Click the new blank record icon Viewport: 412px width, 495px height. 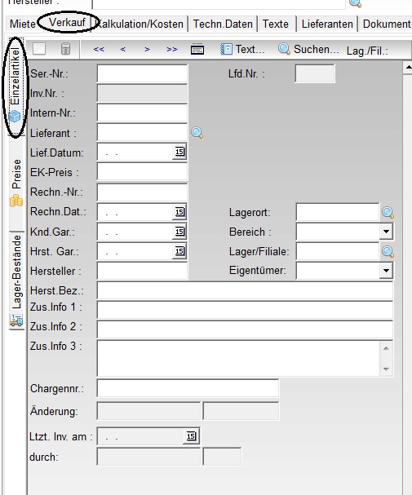pyautogui.click(x=39, y=49)
